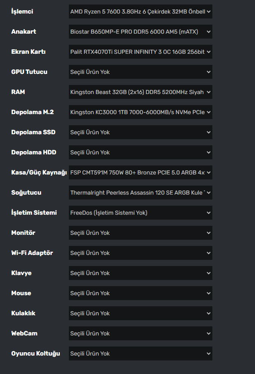
Task: Click the chevron arrow on the RAM dropdown
Action: pyautogui.click(x=209, y=92)
